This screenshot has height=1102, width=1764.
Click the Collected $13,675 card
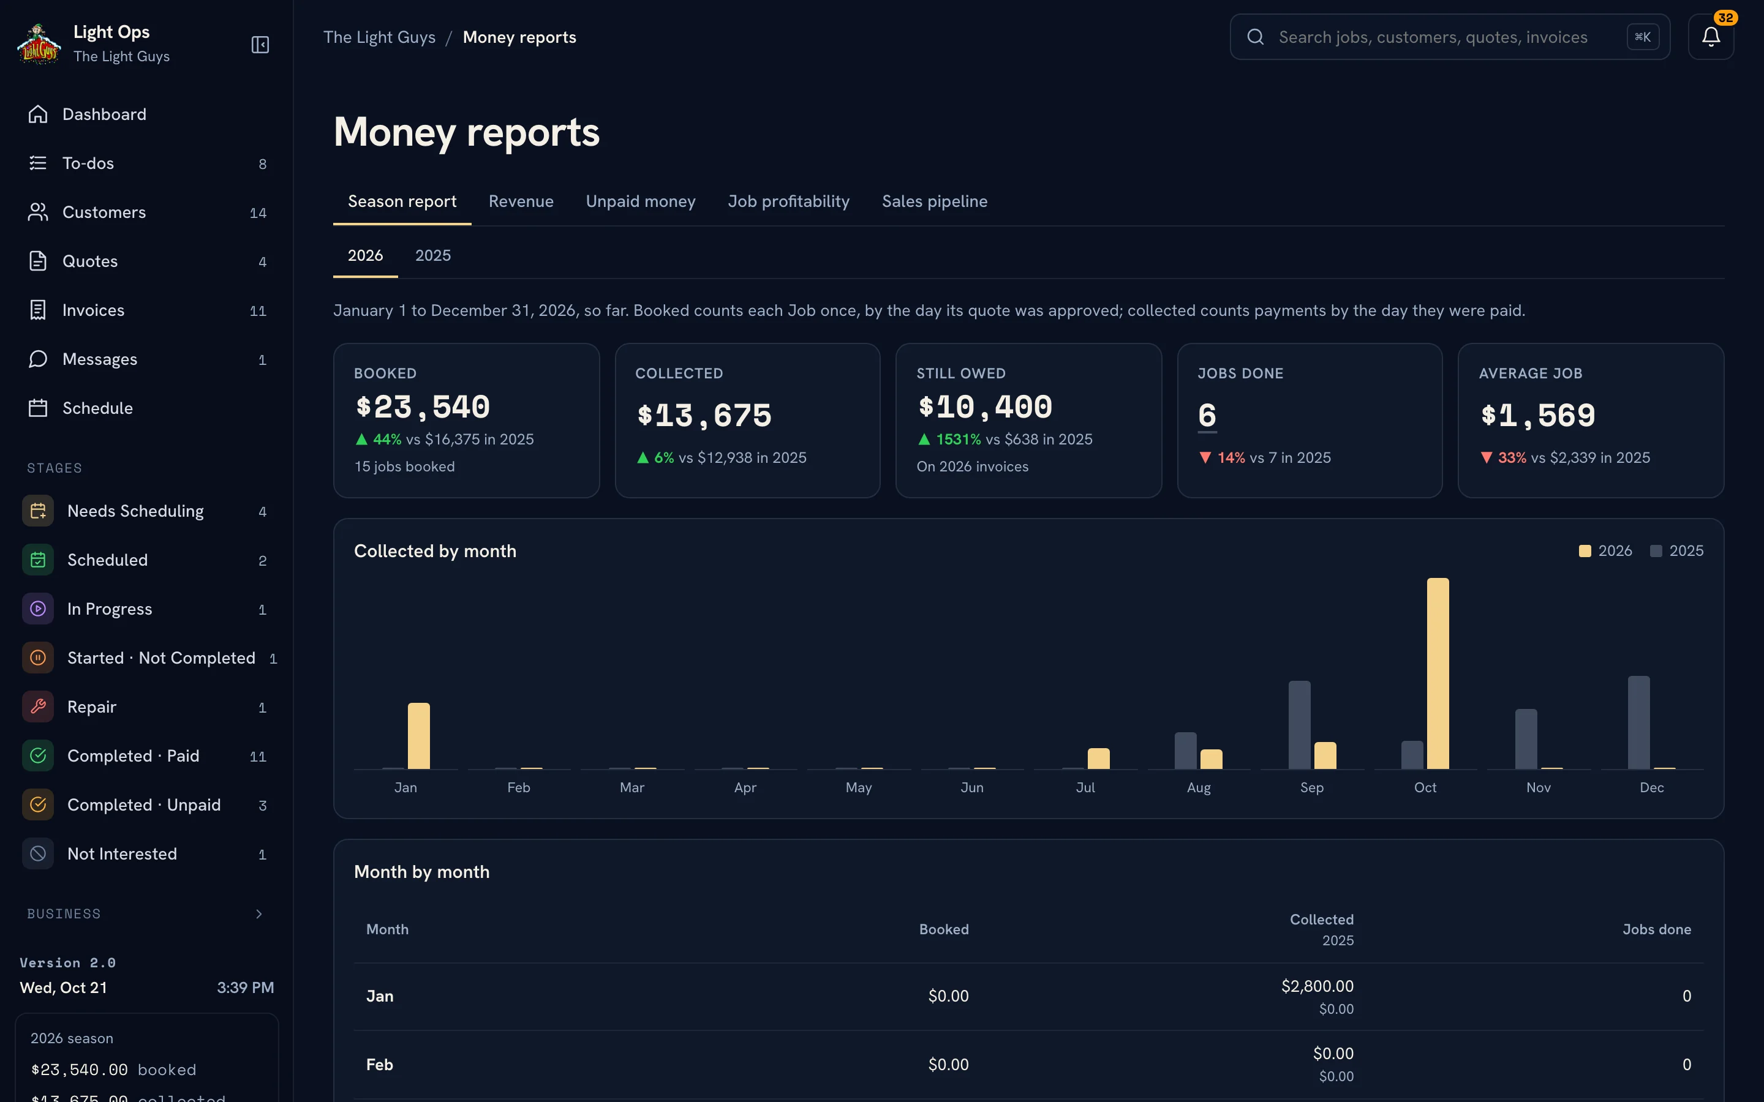pos(748,421)
